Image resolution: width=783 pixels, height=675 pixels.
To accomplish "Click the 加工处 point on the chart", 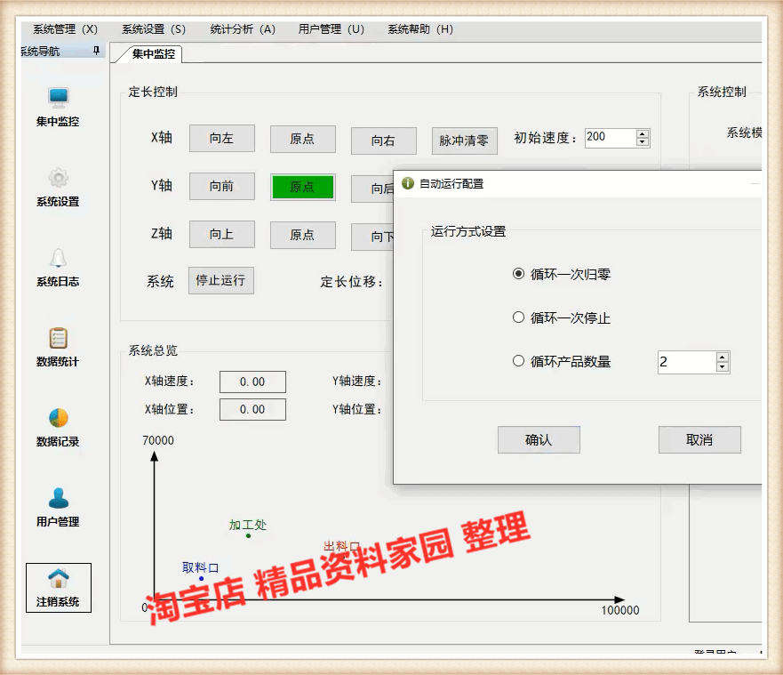I will (248, 535).
